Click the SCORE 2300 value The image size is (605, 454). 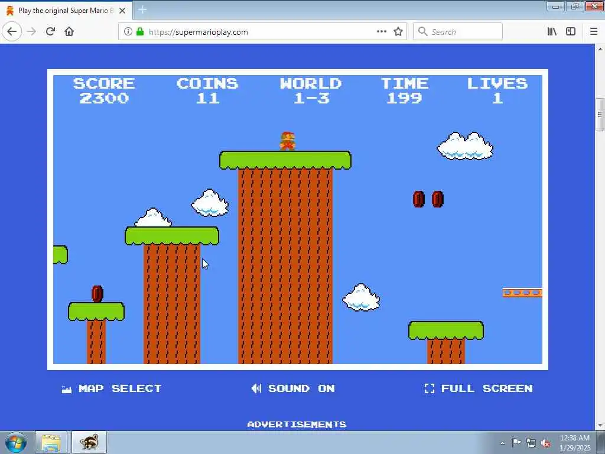tap(104, 98)
